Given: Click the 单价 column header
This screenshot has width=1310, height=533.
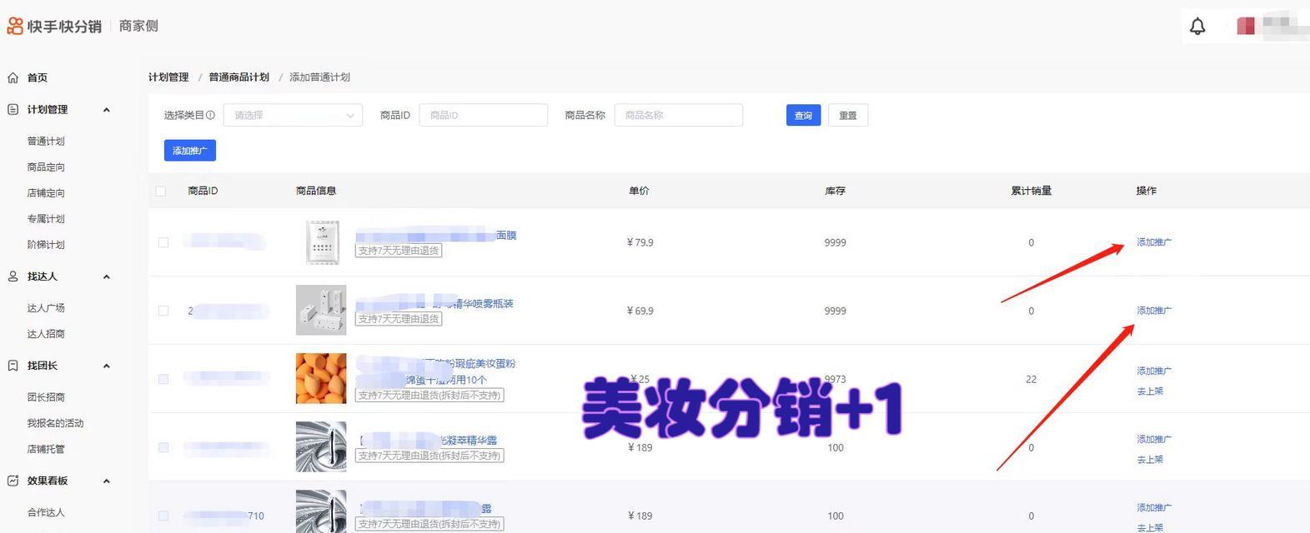Looking at the screenshot, I should point(639,191).
